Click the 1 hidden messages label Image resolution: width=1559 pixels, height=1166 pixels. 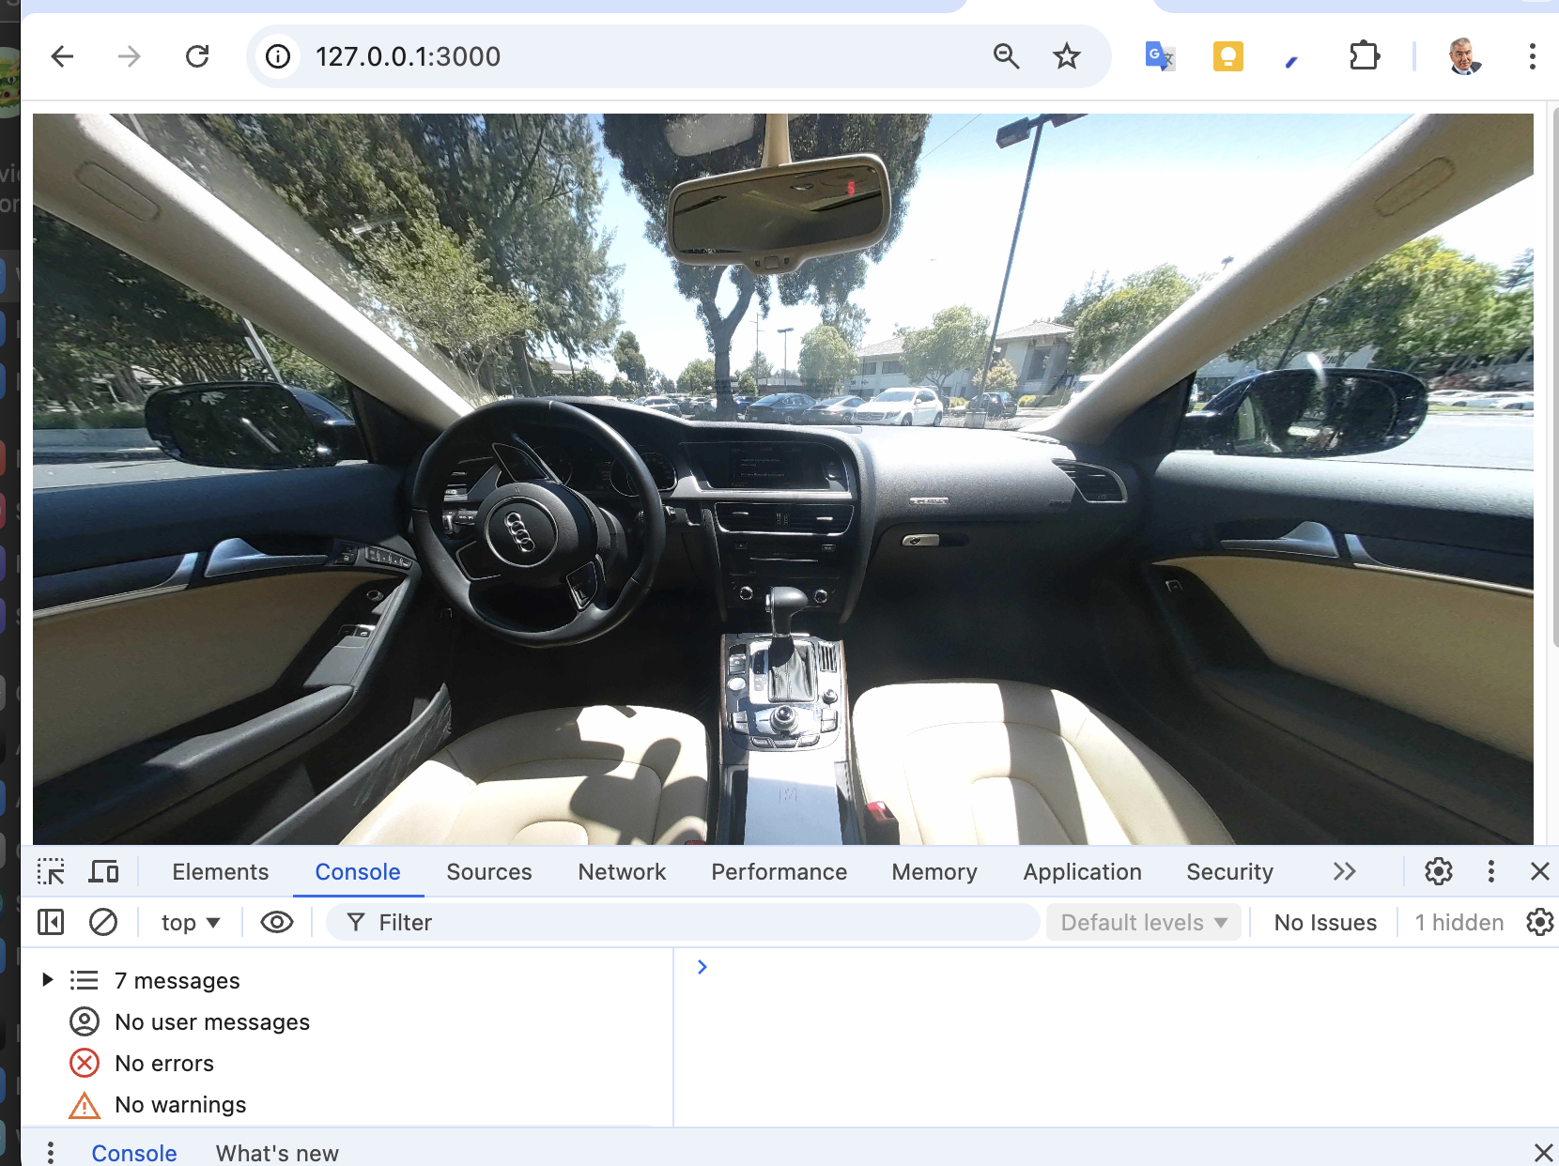1459,923
